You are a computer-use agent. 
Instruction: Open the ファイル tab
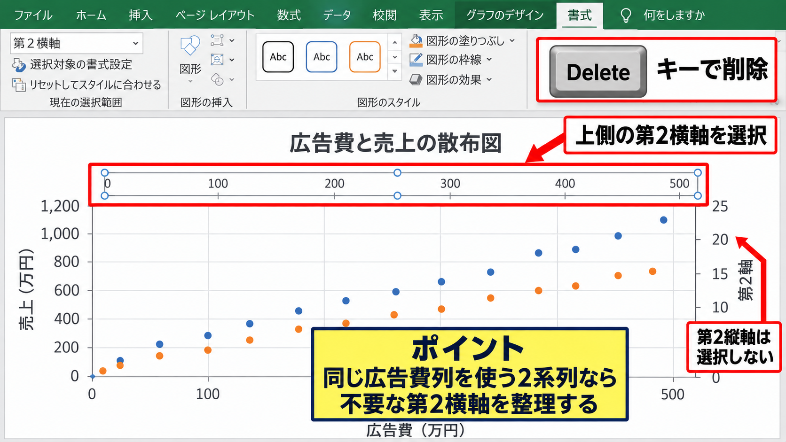coord(33,15)
